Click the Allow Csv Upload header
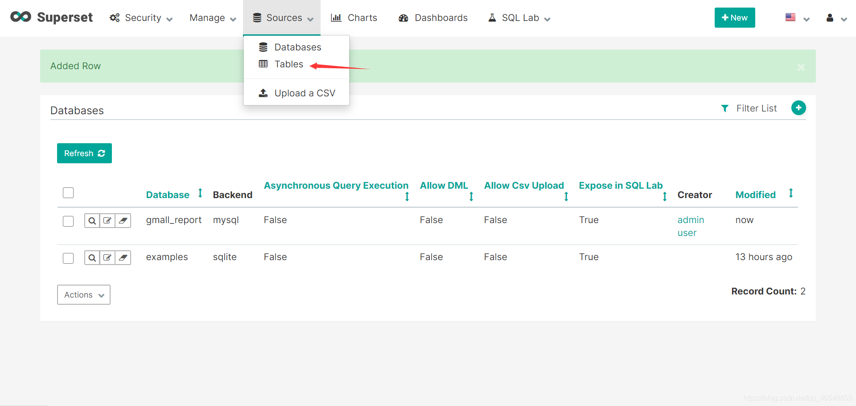The width and height of the screenshot is (856, 406). 524,185
